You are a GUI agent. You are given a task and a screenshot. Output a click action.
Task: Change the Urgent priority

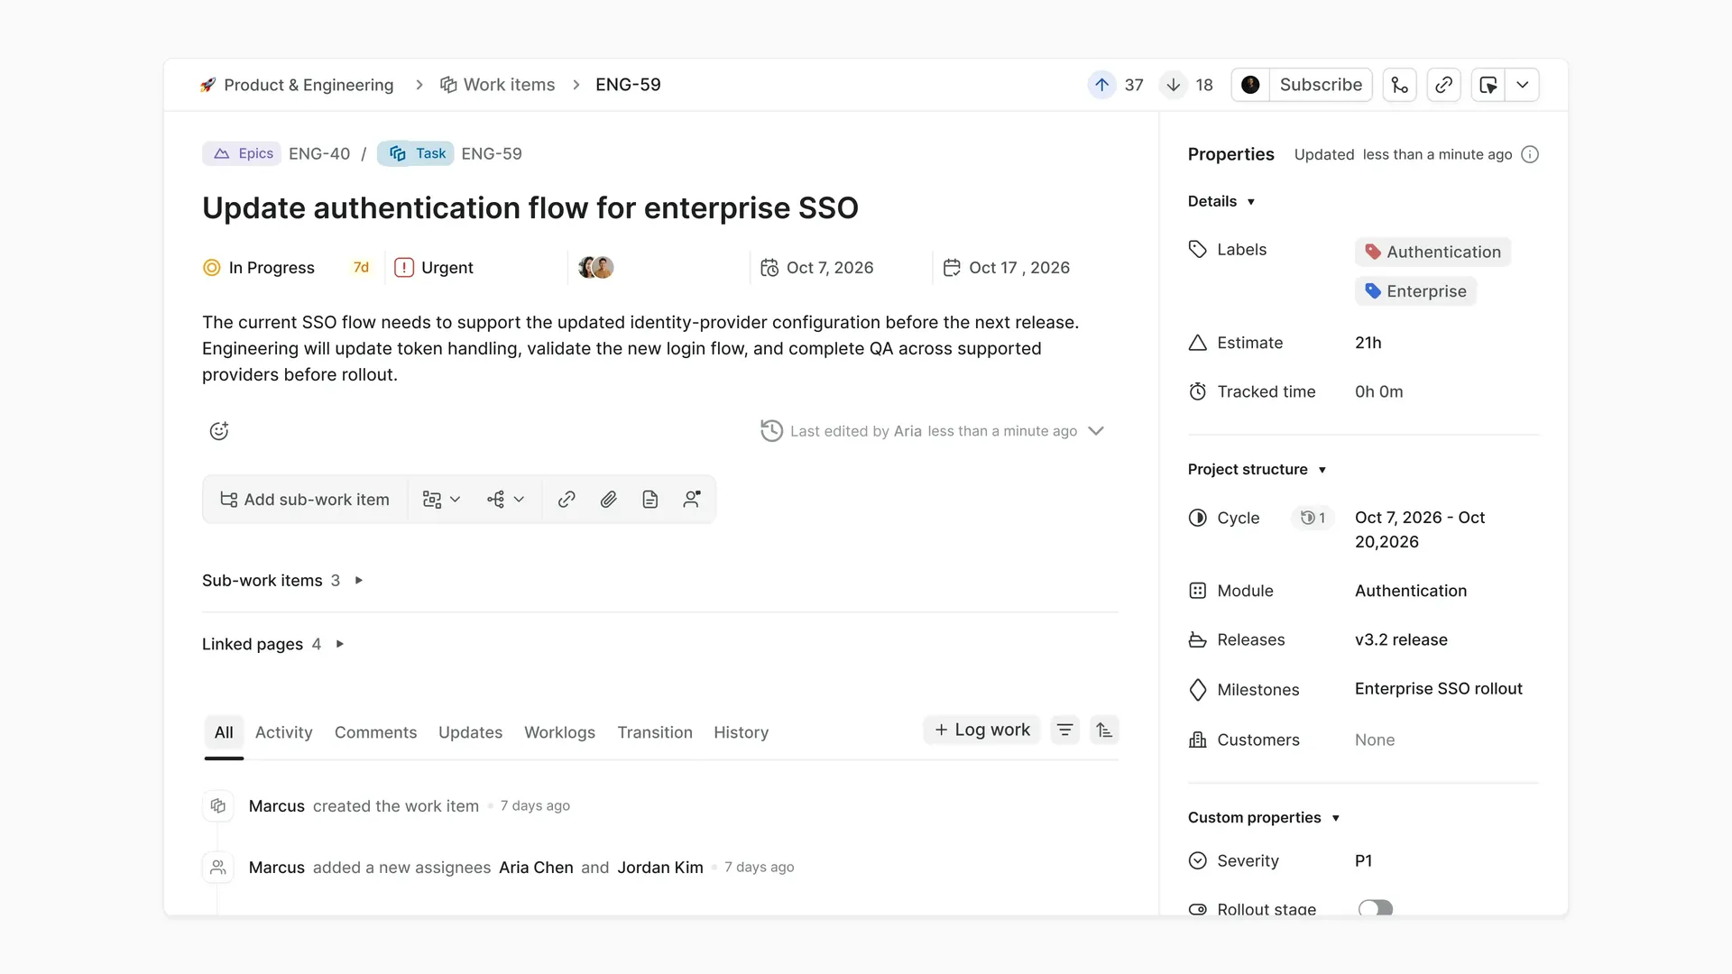pyautogui.click(x=434, y=268)
